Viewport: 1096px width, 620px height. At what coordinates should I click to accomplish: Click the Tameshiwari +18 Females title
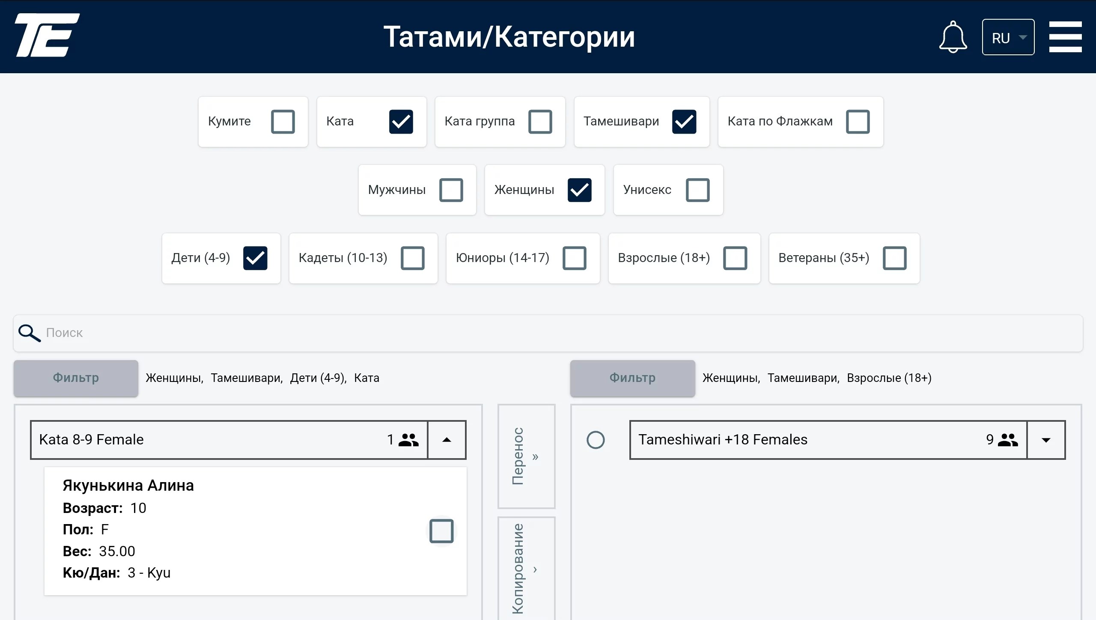723,440
